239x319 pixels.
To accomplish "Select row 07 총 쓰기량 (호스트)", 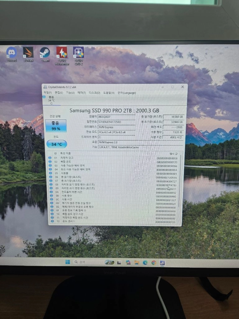I will 113,181.
